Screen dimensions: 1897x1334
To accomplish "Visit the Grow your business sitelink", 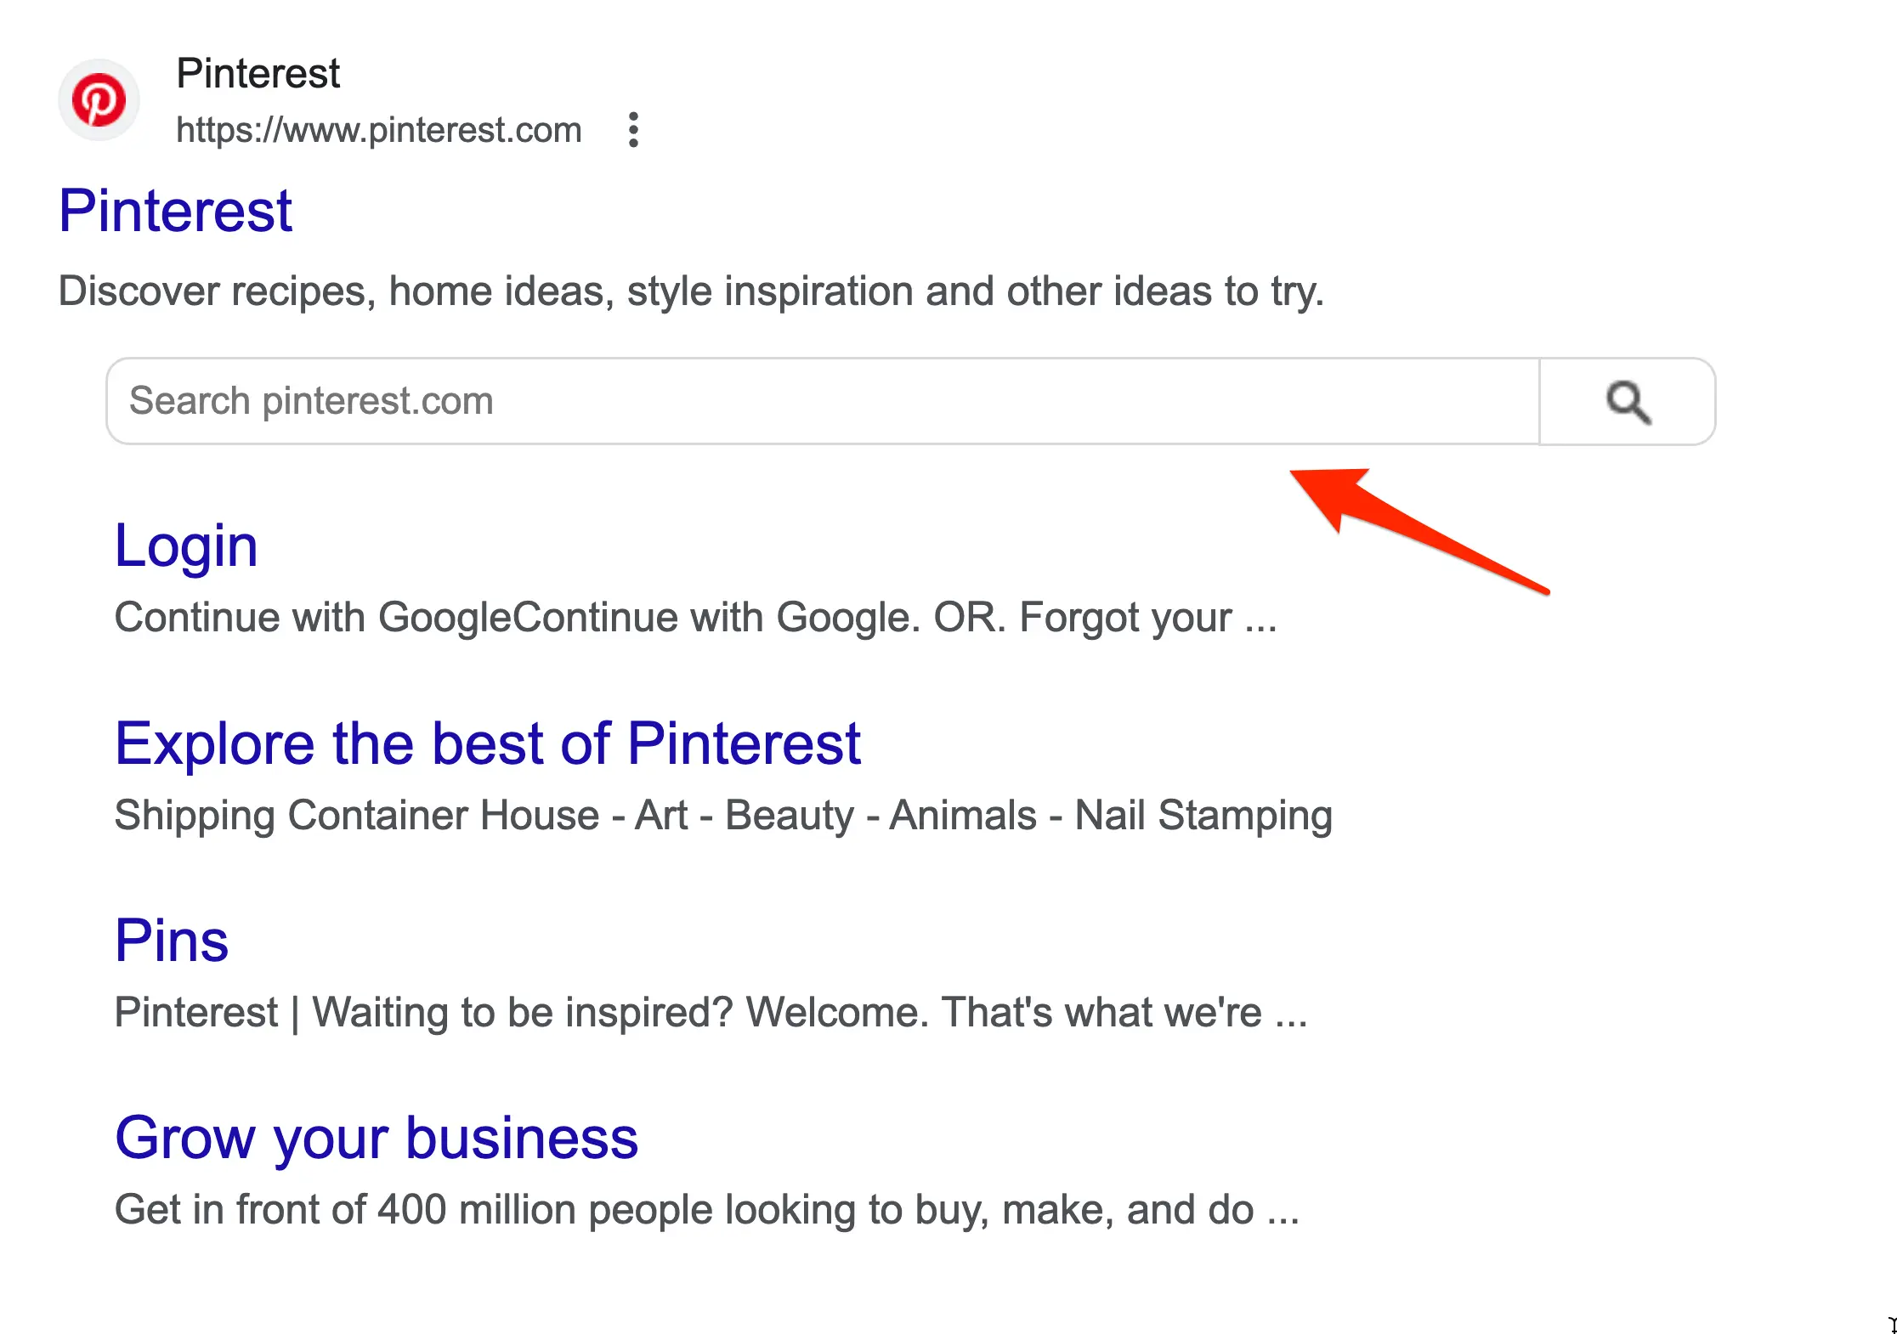I will coord(377,1138).
